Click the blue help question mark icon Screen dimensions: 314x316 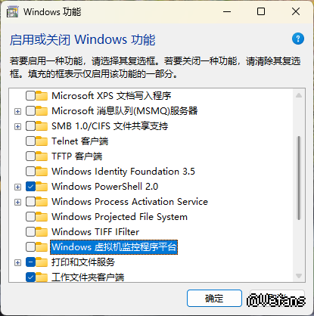298,39
